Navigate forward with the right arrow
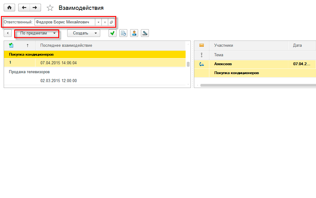The width and height of the screenshot is (316, 198). click(x=35, y=8)
